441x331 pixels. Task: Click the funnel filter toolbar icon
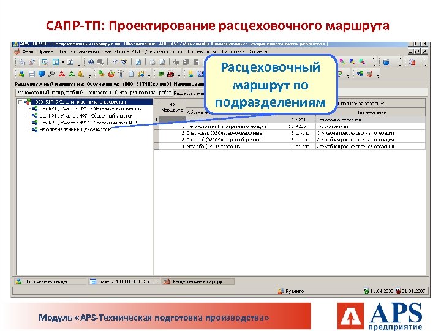(x=115, y=62)
